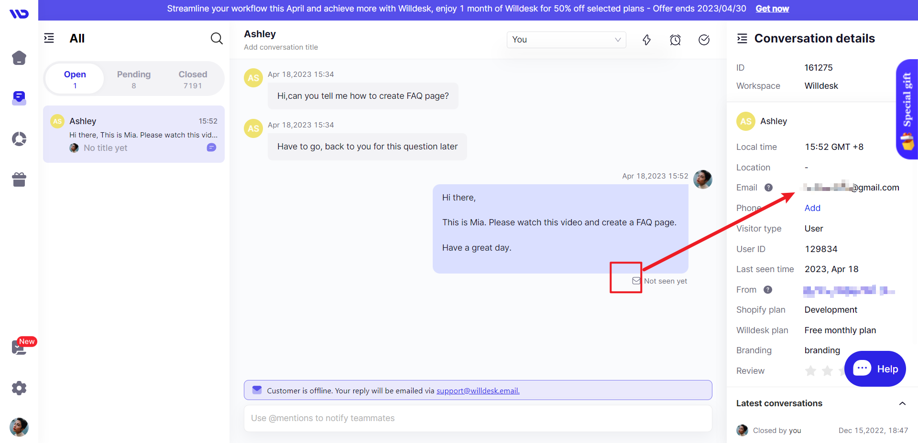Image resolution: width=918 pixels, height=443 pixels.
Task: Click the message about creating FAQ page
Action: click(363, 96)
